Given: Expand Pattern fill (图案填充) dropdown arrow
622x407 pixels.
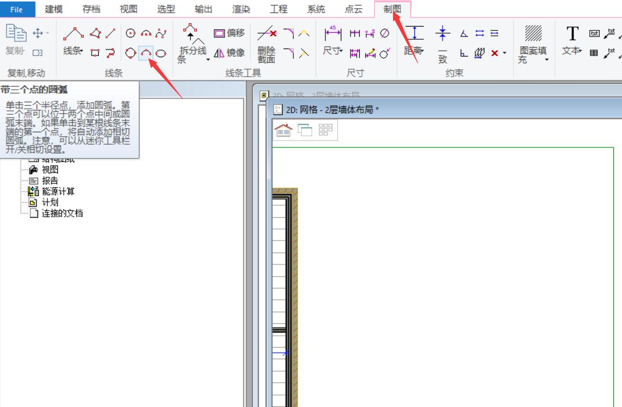Looking at the screenshot, I should (x=547, y=59).
